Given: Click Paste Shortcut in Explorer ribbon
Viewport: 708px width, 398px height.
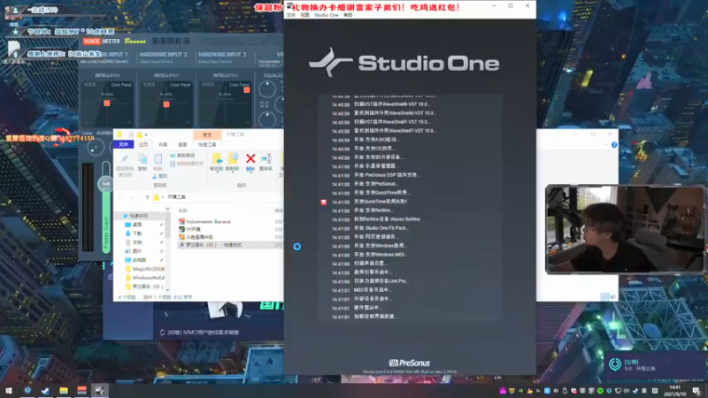Looking at the screenshot, I should [x=187, y=164].
